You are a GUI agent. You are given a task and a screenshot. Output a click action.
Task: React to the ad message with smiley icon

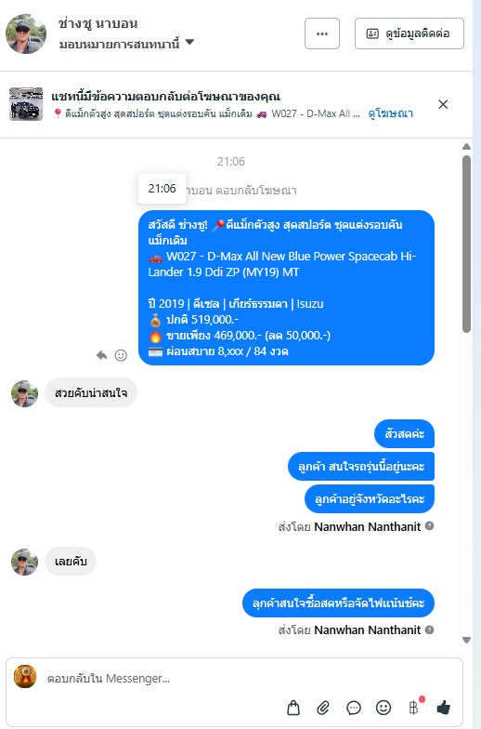121,355
